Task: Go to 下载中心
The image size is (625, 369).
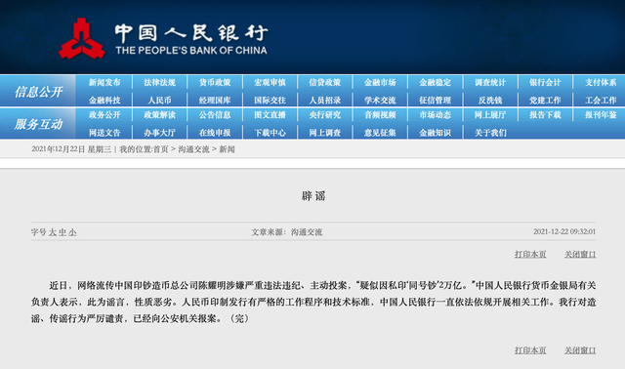Action: 270,133
